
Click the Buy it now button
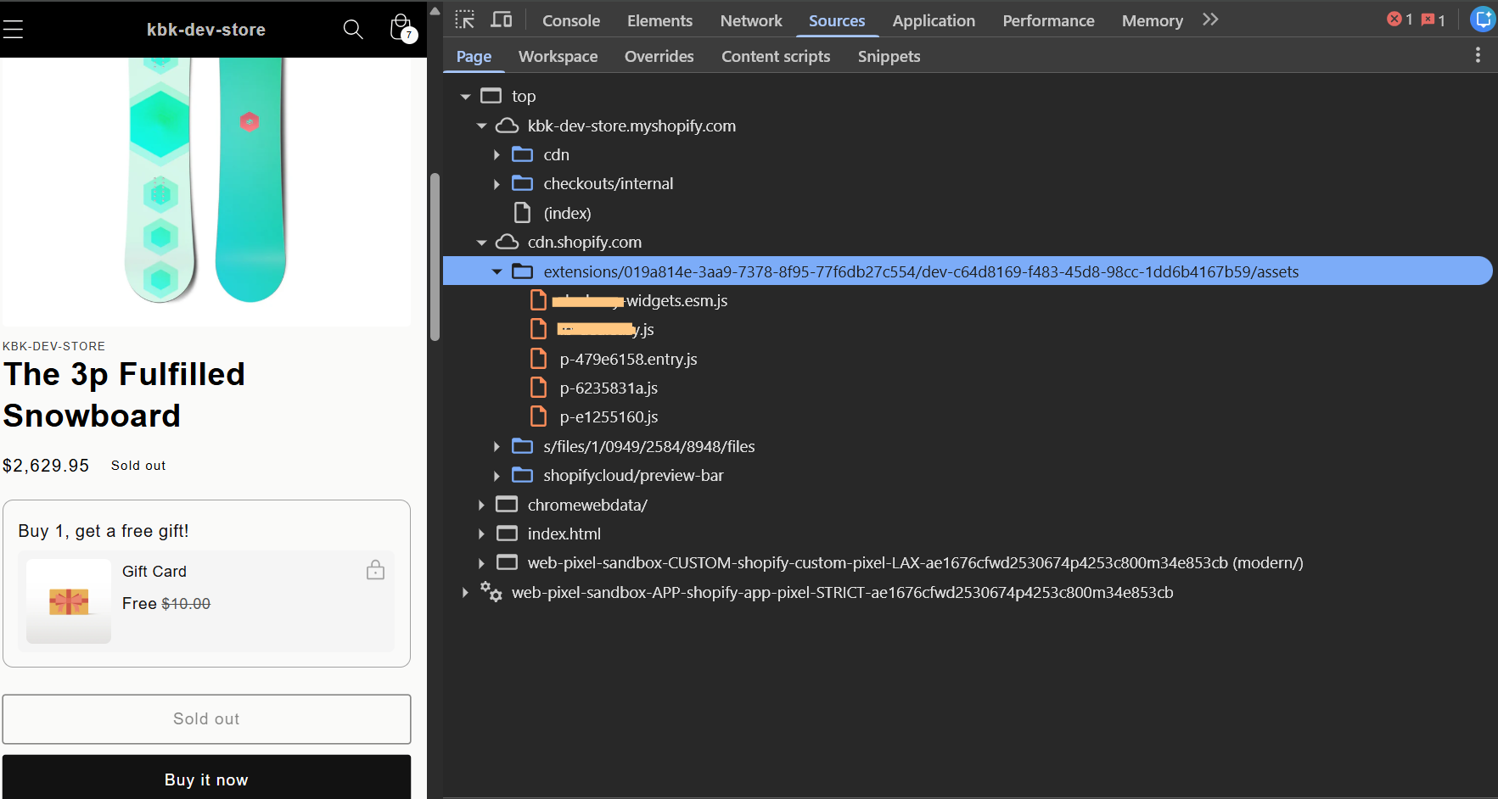point(206,779)
